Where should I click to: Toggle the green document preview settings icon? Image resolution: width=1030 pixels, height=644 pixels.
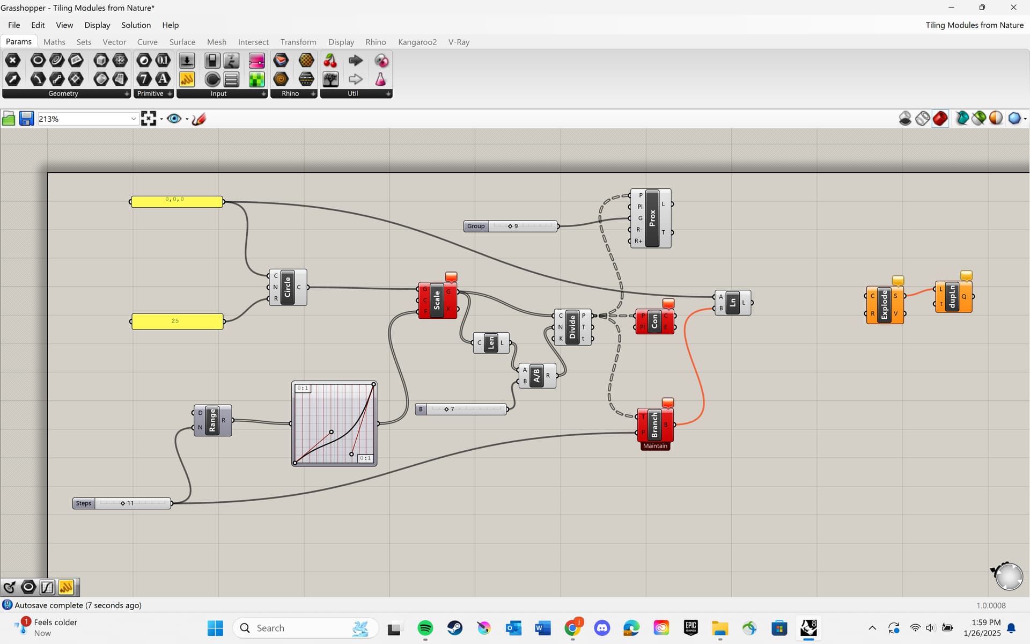coord(979,118)
